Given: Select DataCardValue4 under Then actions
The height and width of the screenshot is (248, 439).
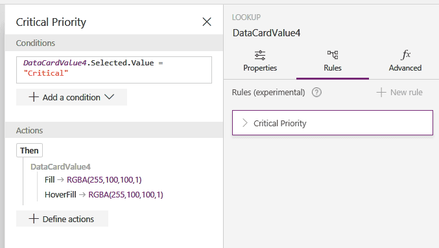Looking at the screenshot, I should (x=60, y=167).
